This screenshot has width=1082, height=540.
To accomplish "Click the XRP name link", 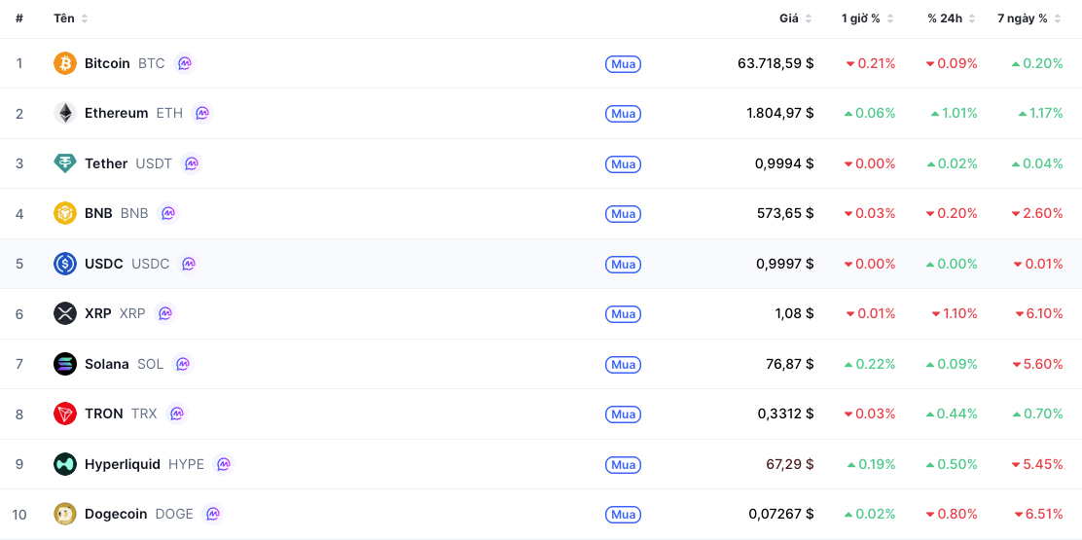I will click(x=98, y=314).
